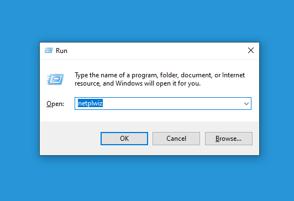The width and height of the screenshot is (294, 201).
Task: Click the Run title text
Action: 61,51
